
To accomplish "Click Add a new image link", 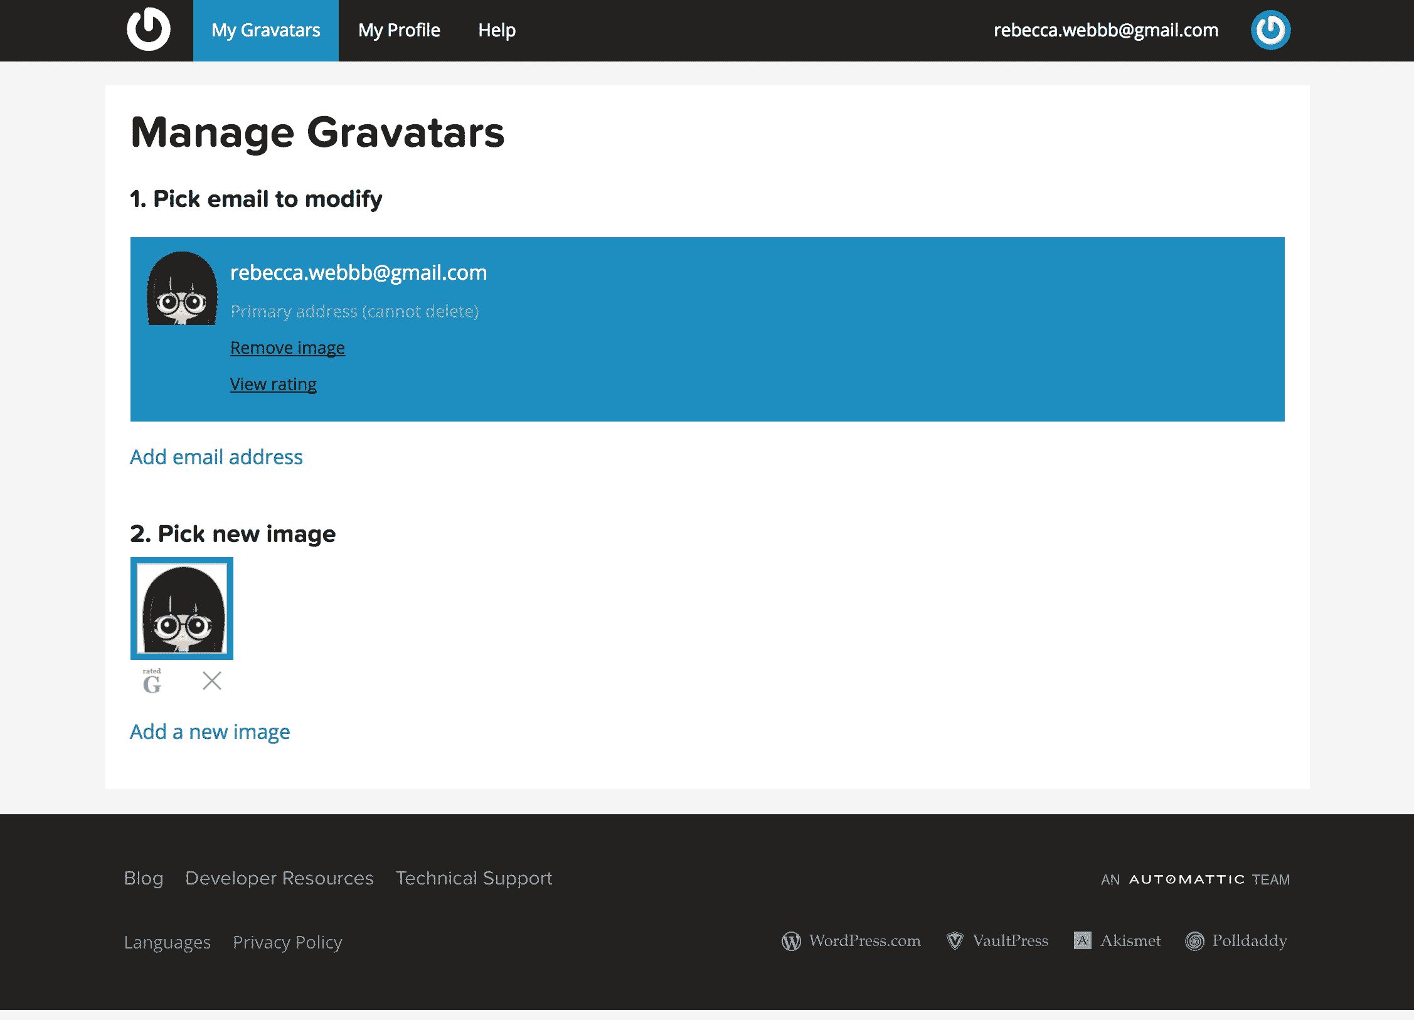I will point(210,731).
